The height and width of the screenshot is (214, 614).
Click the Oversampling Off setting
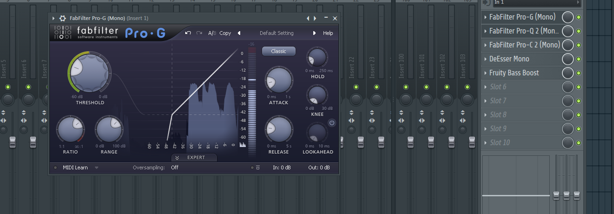175,167
